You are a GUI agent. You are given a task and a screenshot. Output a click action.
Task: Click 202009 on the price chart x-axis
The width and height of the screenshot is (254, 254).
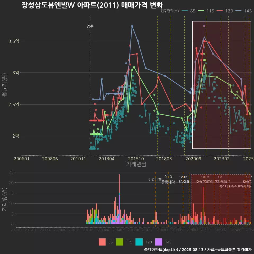(x=193, y=159)
